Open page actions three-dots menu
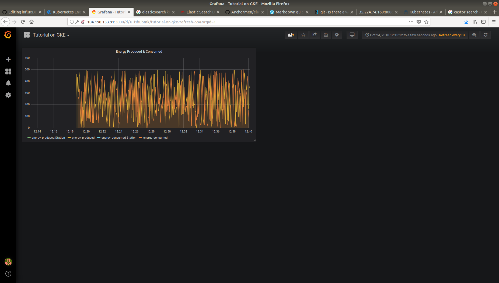 tap(411, 22)
